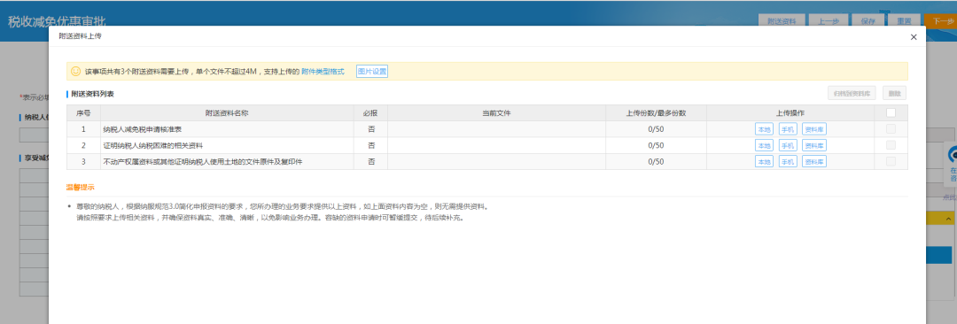
Task: Toggle the select-all checkbox in table header
Action: [891, 113]
